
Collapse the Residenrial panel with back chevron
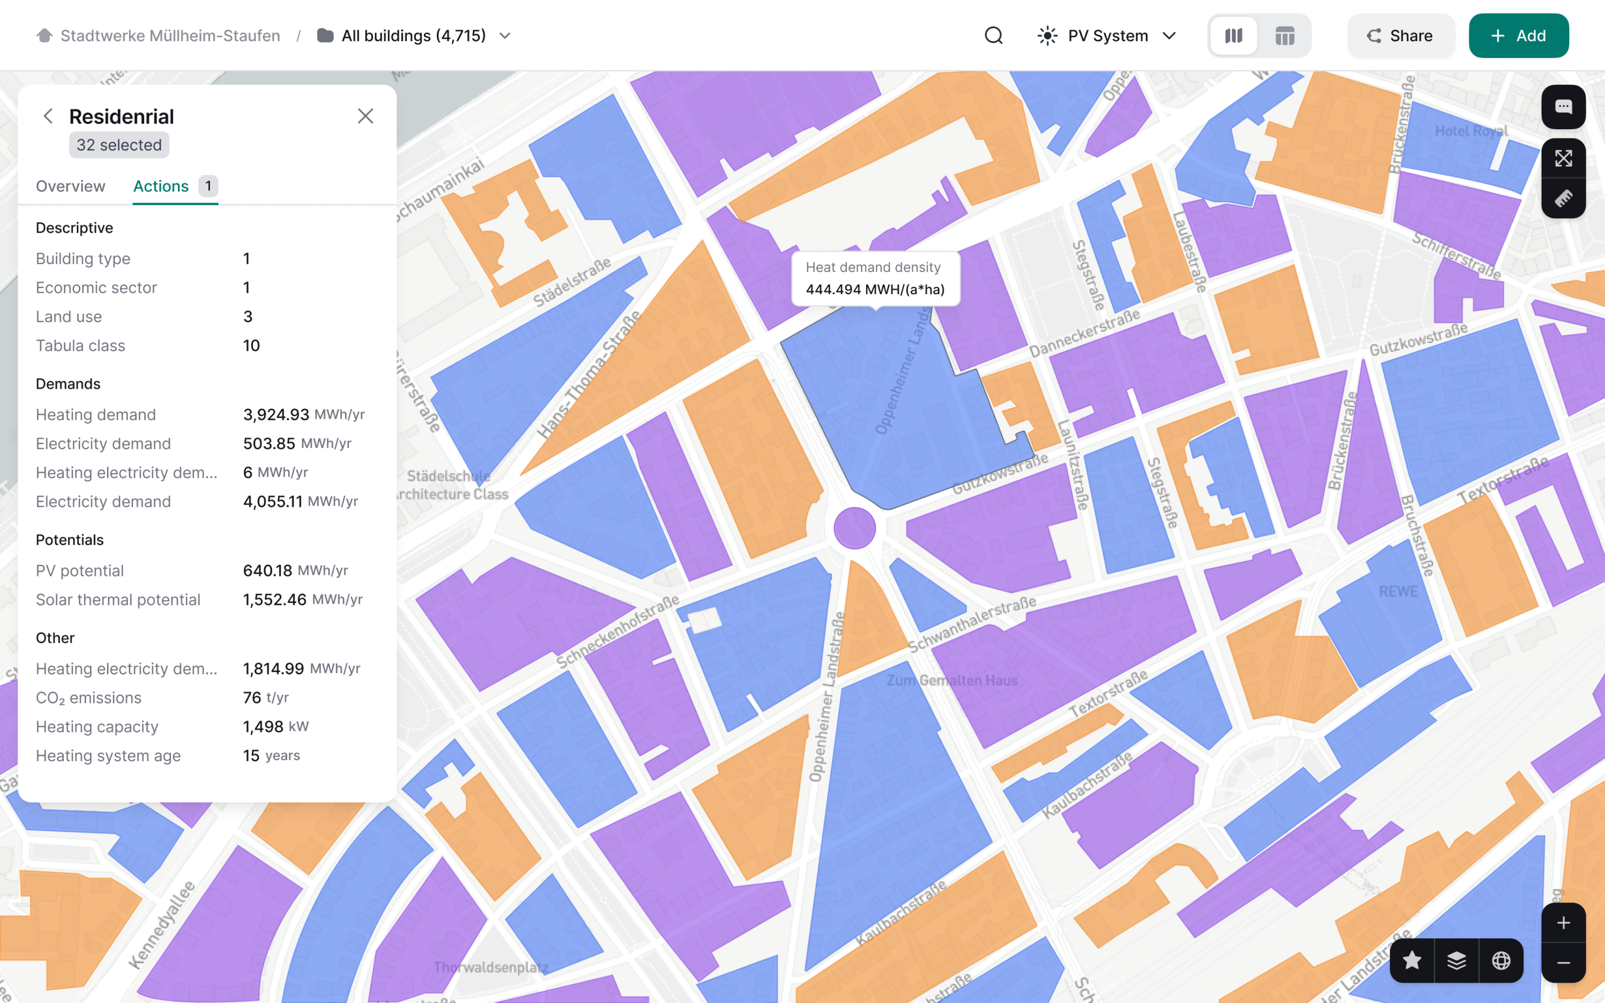click(x=48, y=115)
